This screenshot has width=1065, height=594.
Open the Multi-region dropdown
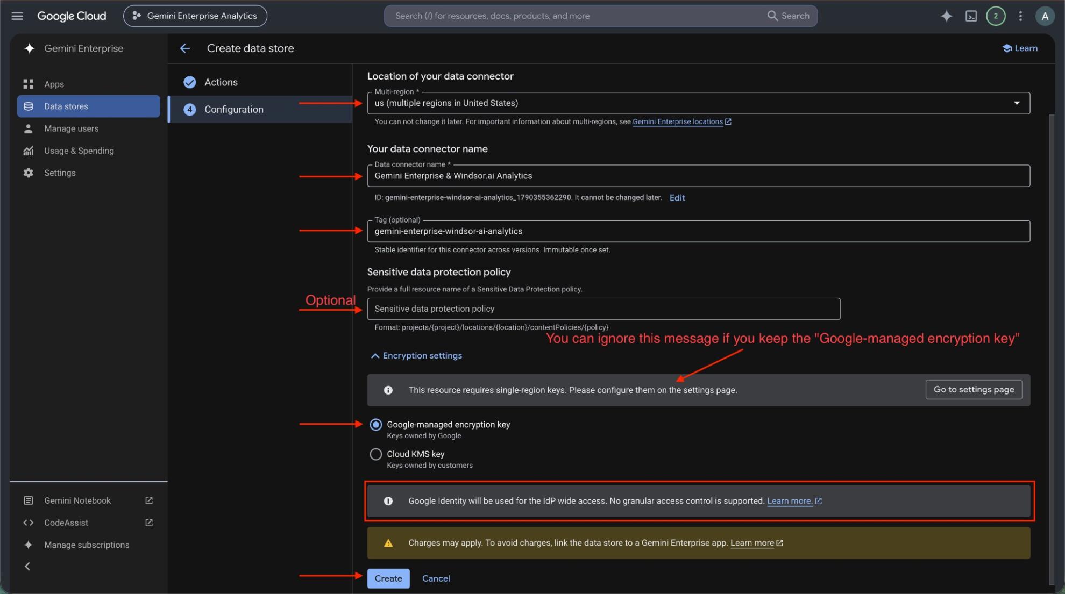point(698,103)
